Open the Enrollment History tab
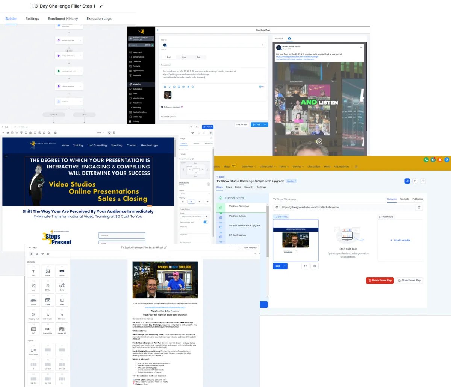The height and width of the screenshot is (387, 451). pyautogui.click(x=63, y=18)
